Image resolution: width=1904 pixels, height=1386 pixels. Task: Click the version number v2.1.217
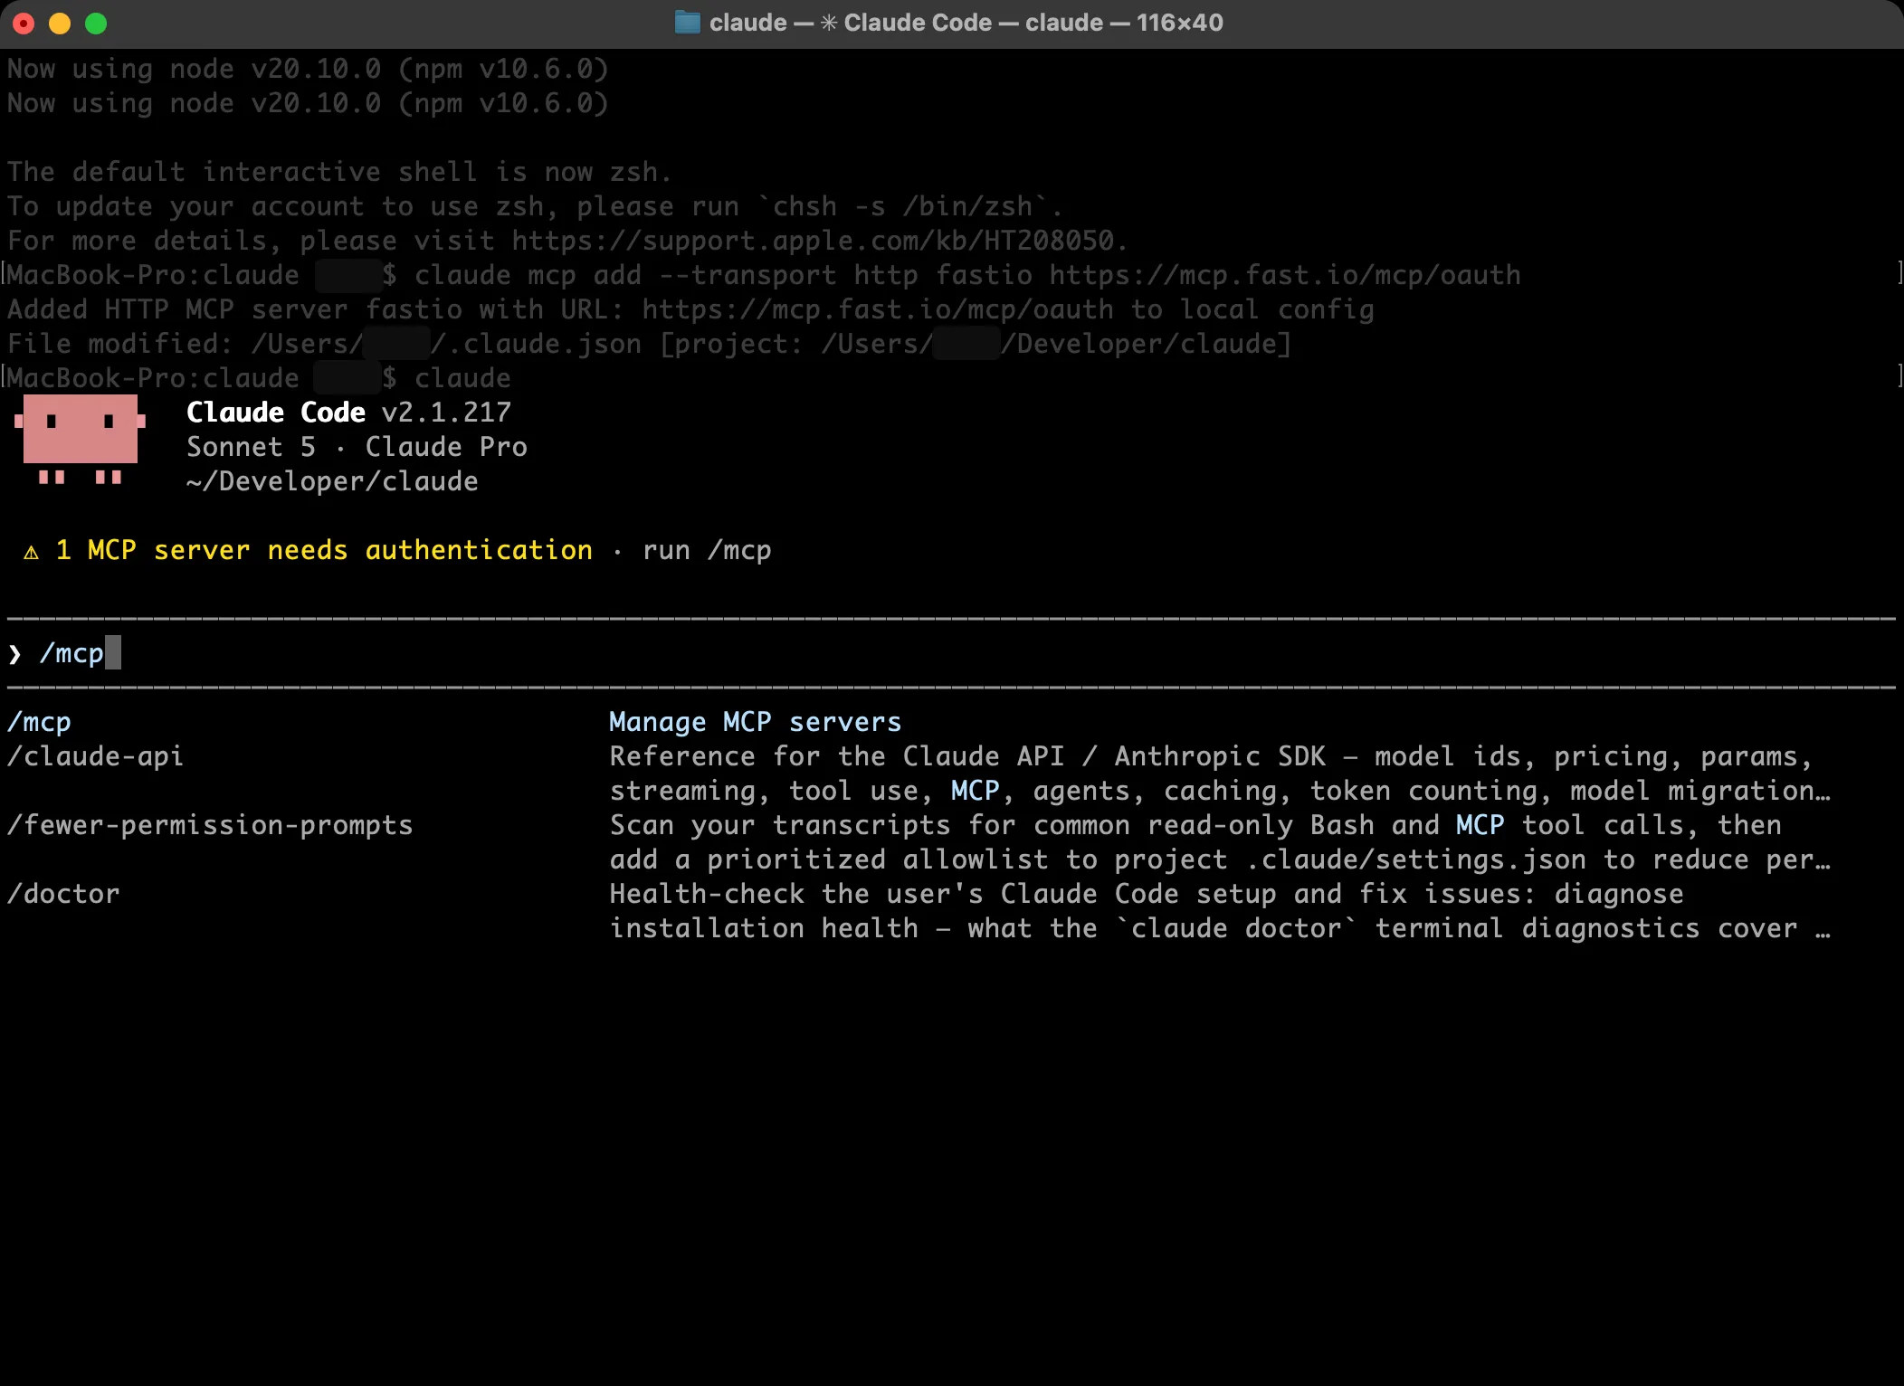446,413
